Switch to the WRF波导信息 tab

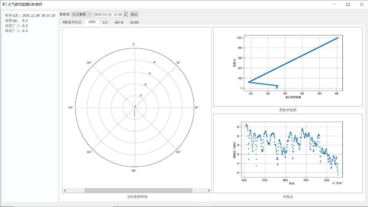click(72, 22)
